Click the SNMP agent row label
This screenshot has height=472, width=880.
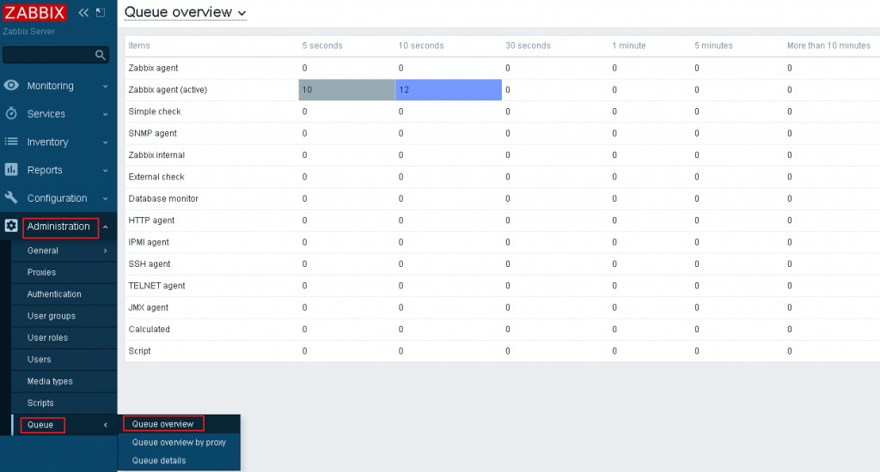click(x=153, y=133)
